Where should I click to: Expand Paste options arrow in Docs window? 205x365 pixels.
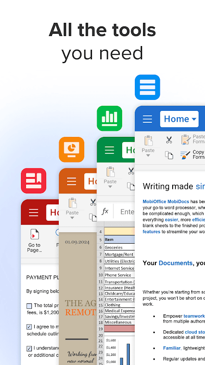click(148, 155)
